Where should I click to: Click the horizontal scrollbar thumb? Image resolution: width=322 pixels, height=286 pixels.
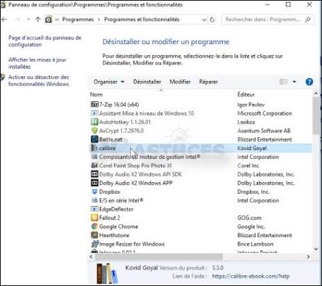point(159,257)
